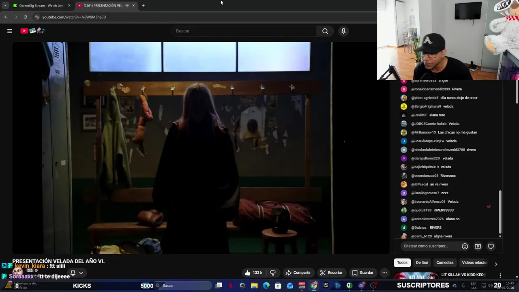Start voice search with microphone icon
This screenshot has width=519, height=292.
[343, 31]
